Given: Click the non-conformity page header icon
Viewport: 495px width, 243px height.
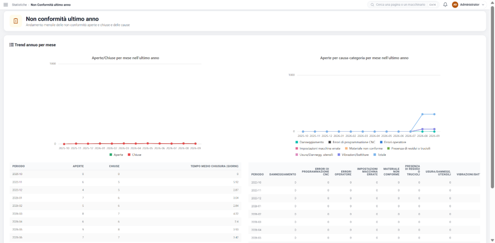Looking at the screenshot, I should pyautogui.click(x=16, y=21).
